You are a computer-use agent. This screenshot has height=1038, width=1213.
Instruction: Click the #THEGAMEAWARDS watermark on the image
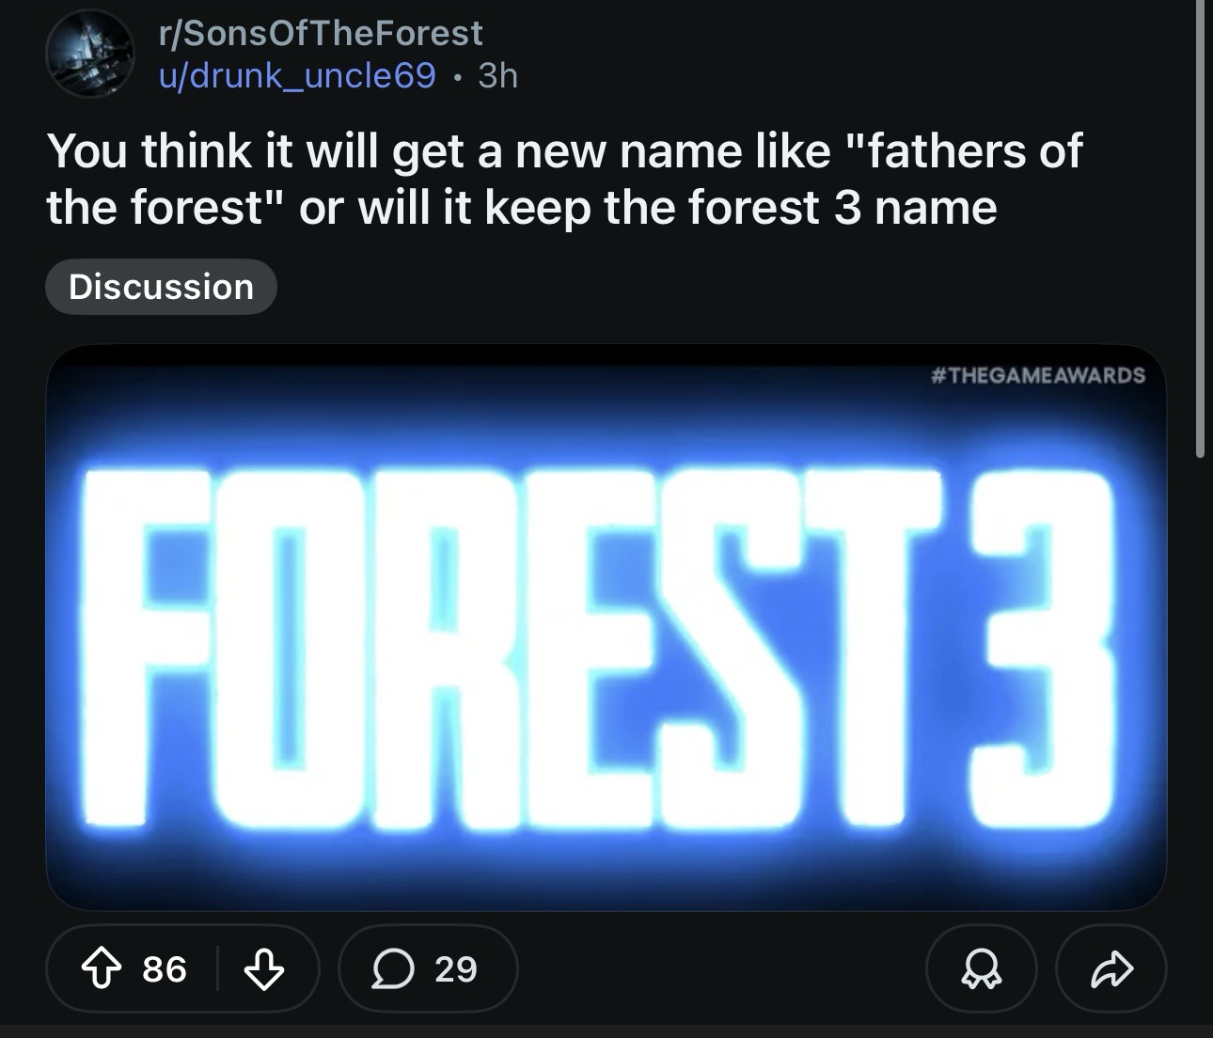pyautogui.click(x=1036, y=376)
